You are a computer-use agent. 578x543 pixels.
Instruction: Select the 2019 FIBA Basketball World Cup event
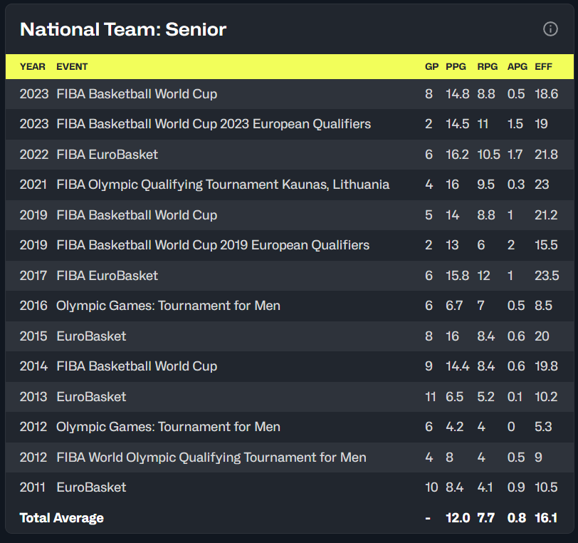137,215
